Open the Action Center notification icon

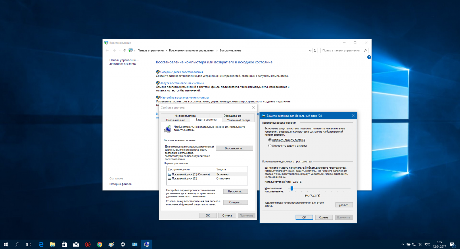453,244
